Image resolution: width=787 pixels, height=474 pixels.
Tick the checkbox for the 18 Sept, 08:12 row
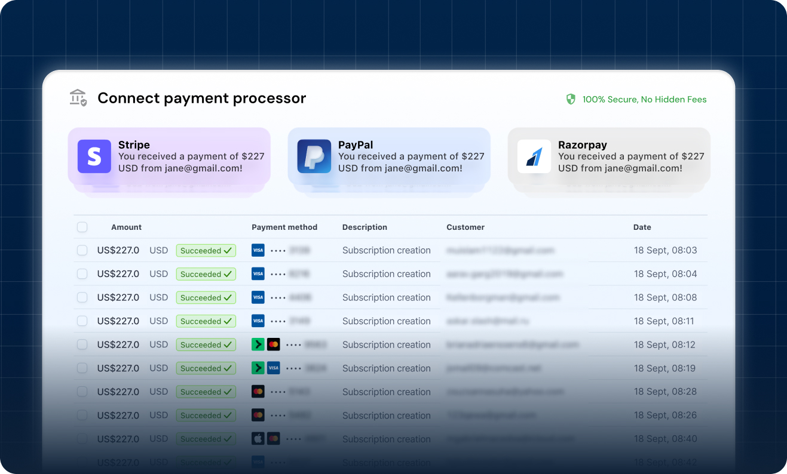point(82,344)
